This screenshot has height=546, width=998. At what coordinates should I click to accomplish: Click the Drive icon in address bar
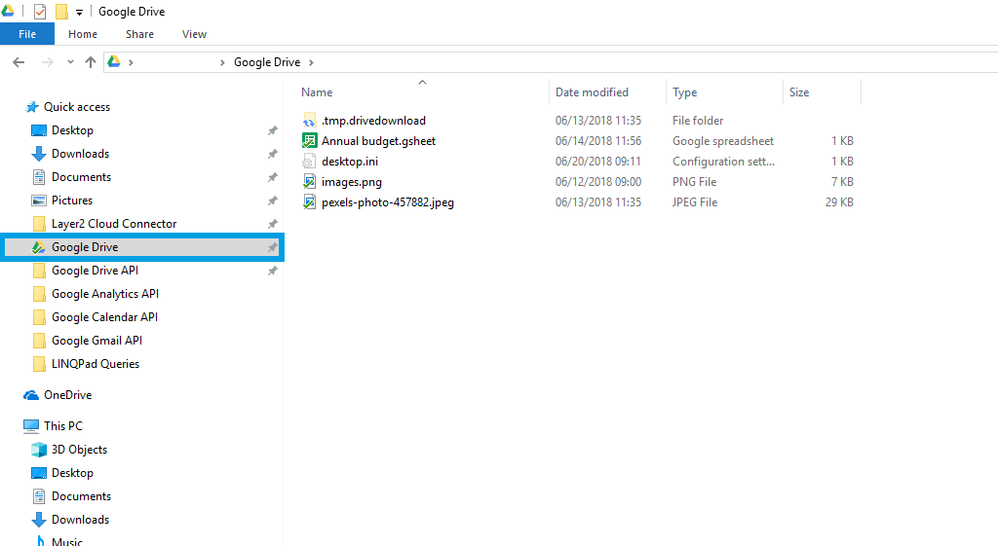(x=114, y=61)
